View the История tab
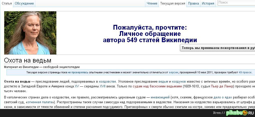Screen dimensions: 255x117 click(208, 4)
